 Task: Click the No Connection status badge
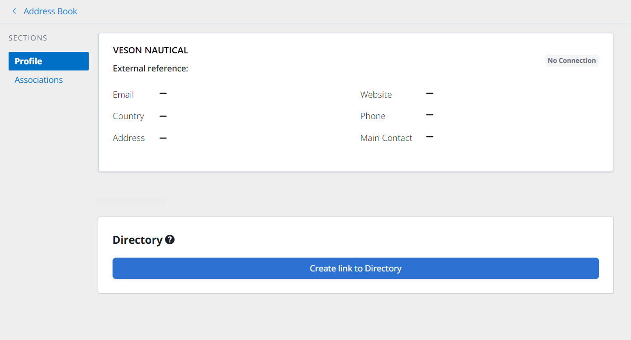click(571, 60)
